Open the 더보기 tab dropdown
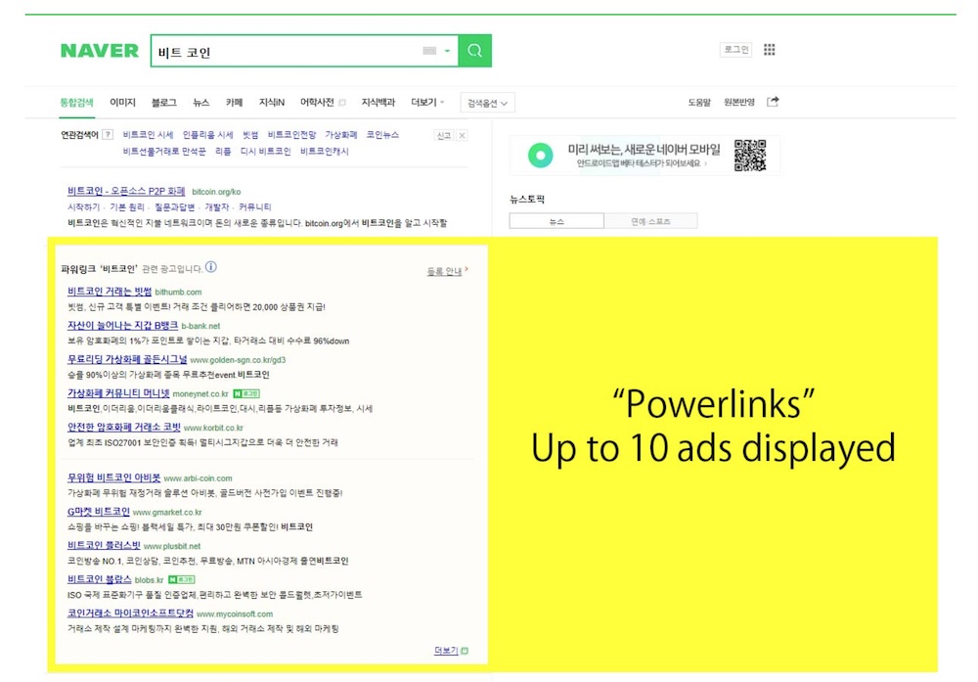This screenshot has height=682, width=978. (x=427, y=103)
